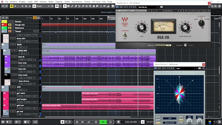Toggle global Solo S button
This screenshot has height=125, width=222.
[15, 6]
